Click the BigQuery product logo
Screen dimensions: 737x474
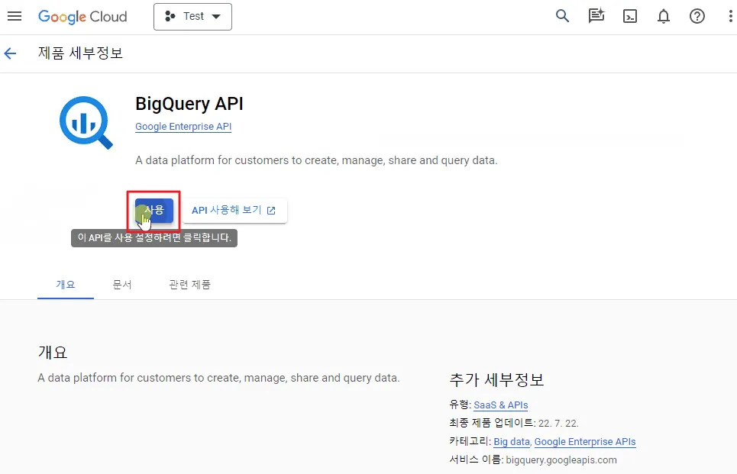coord(86,122)
